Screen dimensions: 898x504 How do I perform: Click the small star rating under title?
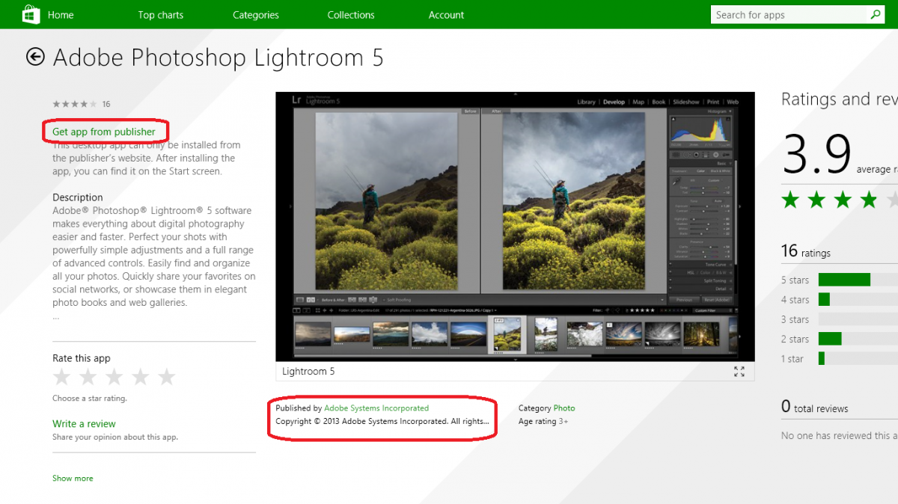pyautogui.click(x=74, y=104)
